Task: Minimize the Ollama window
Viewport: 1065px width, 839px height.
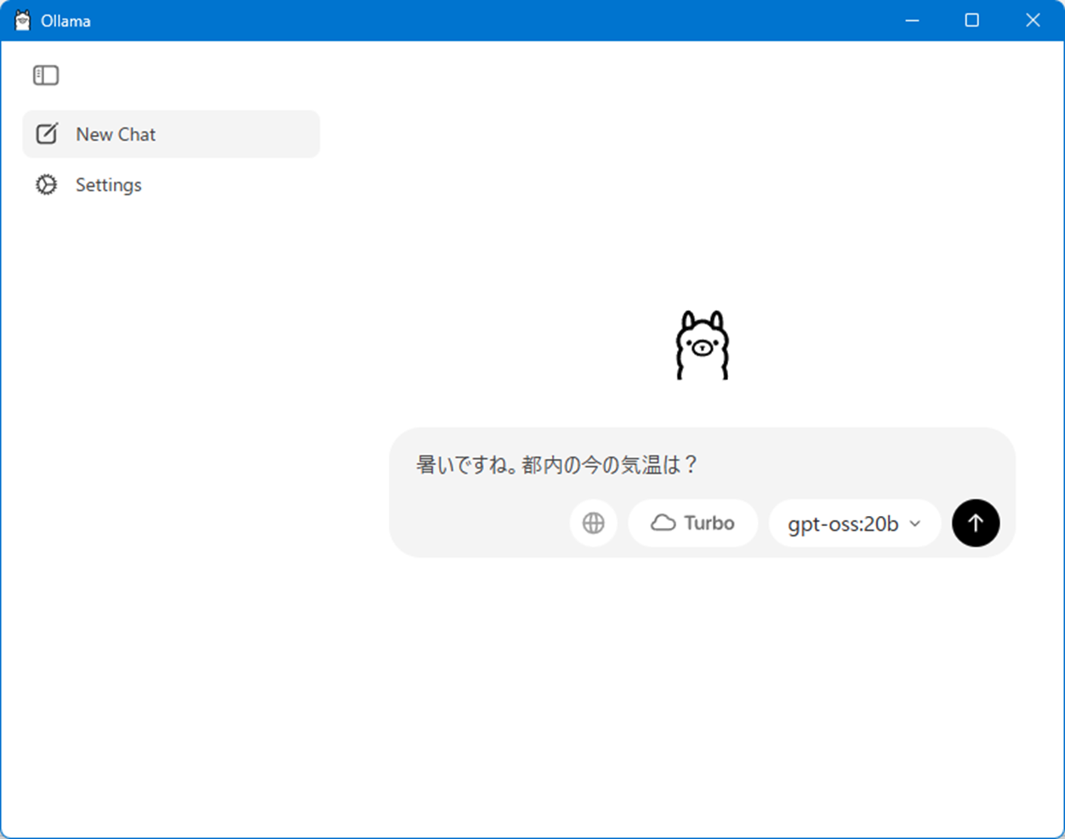Action: (912, 20)
